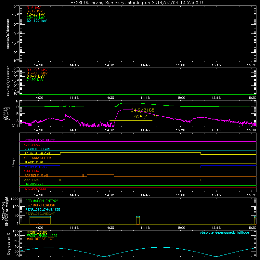Select the cyan 50-100 keV legend label
Viewport: 260px width, 260px height.
(37, 21)
